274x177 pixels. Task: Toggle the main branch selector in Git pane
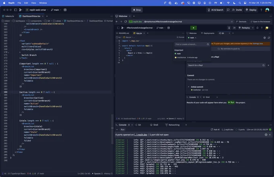click(x=192, y=38)
